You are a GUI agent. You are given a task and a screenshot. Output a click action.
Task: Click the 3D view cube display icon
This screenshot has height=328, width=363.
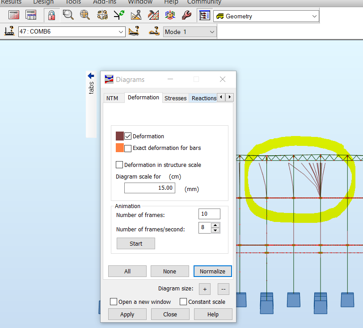point(170,15)
